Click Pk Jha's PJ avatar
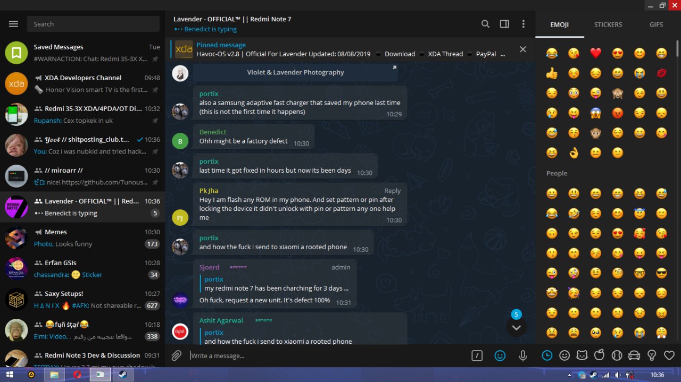681x382 pixels. point(180,217)
